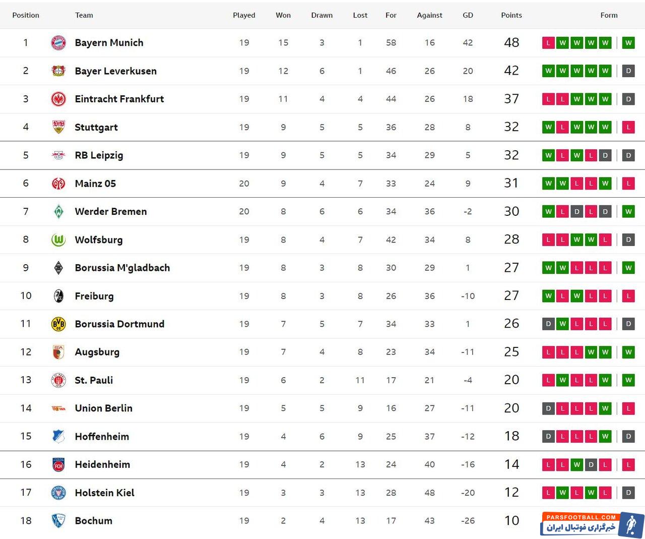Click the RB Leipzig logo
This screenshot has width=645, height=539.
pyautogui.click(x=58, y=155)
